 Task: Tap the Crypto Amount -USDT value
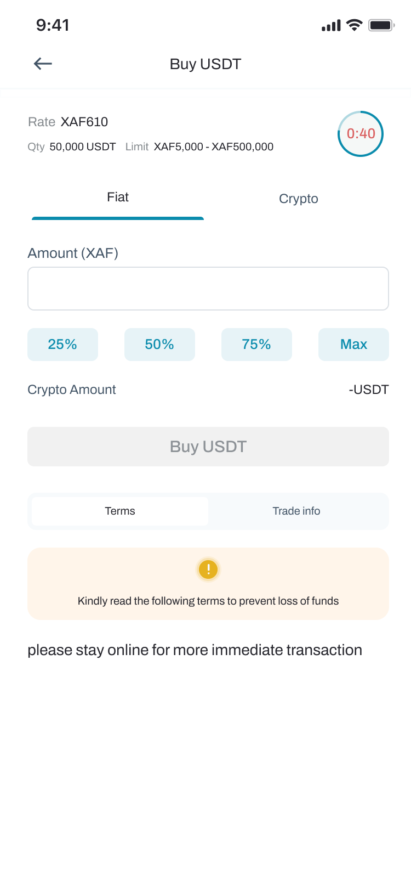pyautogui.click(x=368, y=390)
